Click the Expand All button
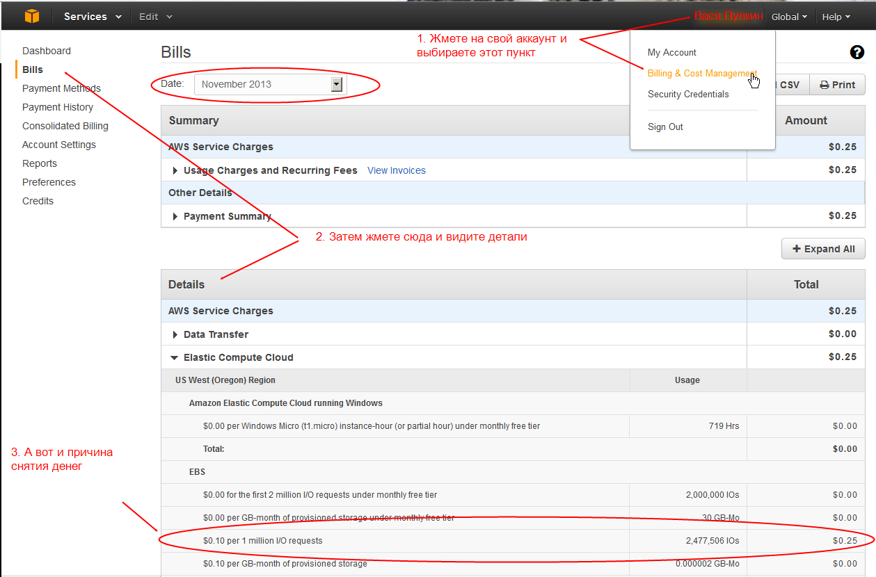Screen dimensions: 876x577 click(823, 249)
